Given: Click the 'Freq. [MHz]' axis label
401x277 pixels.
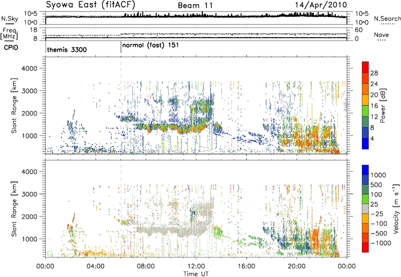Looking at the screenshot, I should pyautogui.click(x=9, y=34).
